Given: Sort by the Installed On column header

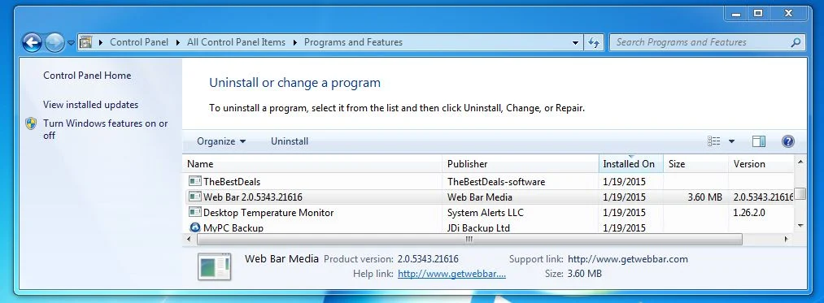Looking at the screenshot, I should coord(631,164).
